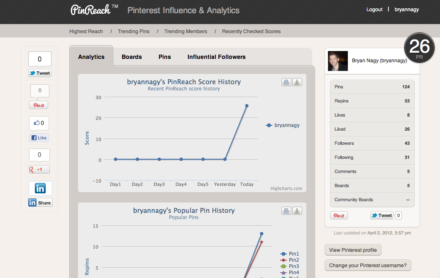Download the PinReach Score History chart
The image size is (440, 278).
(x=297, y=82)
